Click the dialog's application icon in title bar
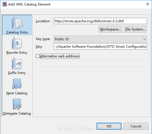The height and width of the screenshot is (134, 152). point(5,4)
